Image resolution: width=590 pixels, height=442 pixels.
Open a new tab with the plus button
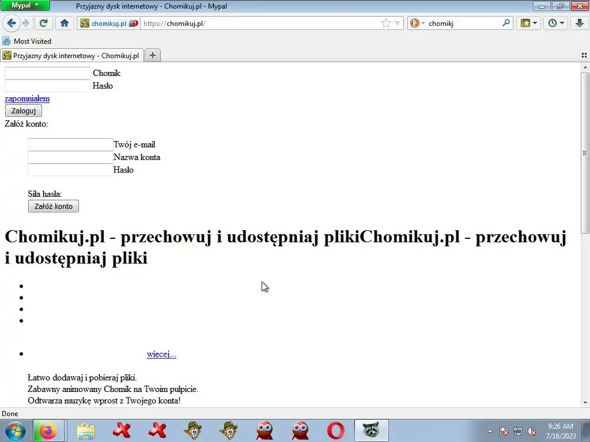coord(152,55)
